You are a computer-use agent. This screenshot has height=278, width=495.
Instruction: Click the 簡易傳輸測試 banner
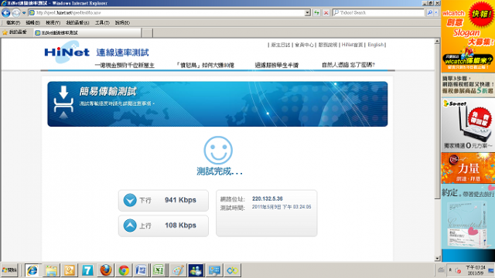click(x=217, y=104)
